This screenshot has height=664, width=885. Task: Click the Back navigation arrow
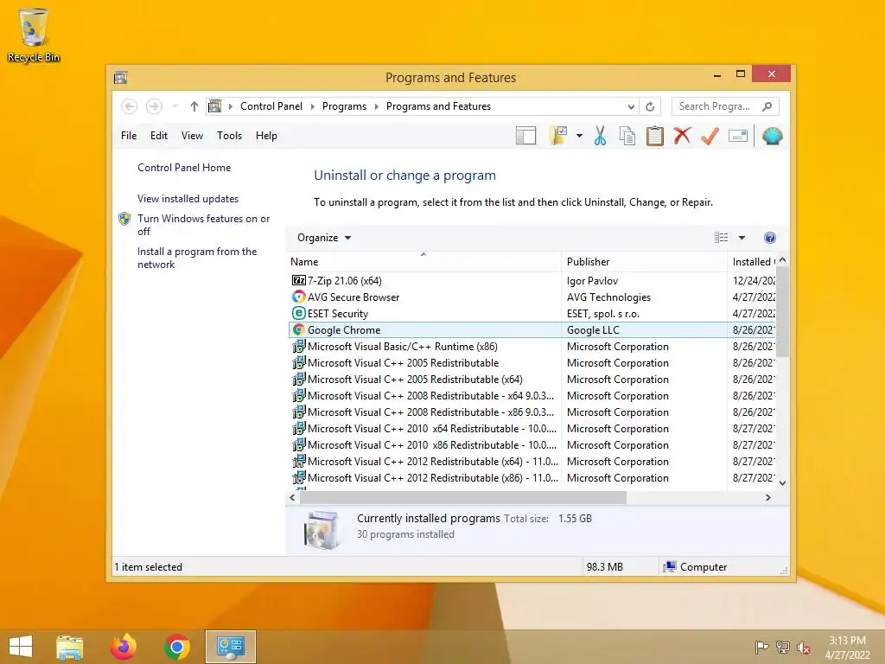(x=130, y=106)
